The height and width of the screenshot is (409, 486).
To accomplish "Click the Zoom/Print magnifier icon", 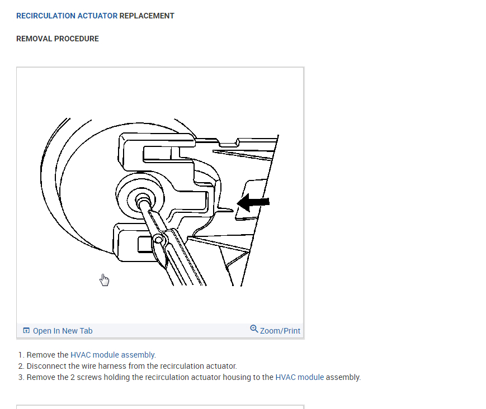I will pyautogui.click(x=254, y=329).
